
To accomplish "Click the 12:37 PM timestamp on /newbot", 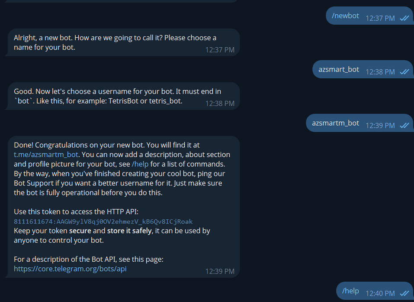I will 380,18.
